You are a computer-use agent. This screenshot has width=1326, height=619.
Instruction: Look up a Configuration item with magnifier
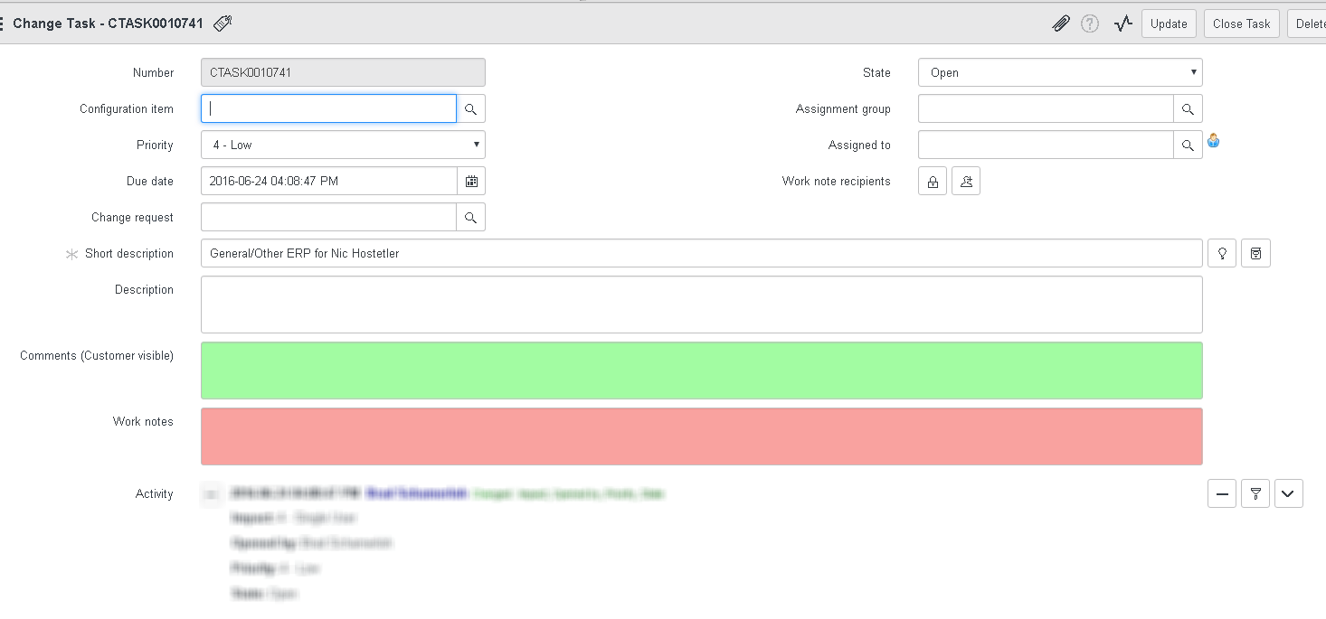[470, 108]
